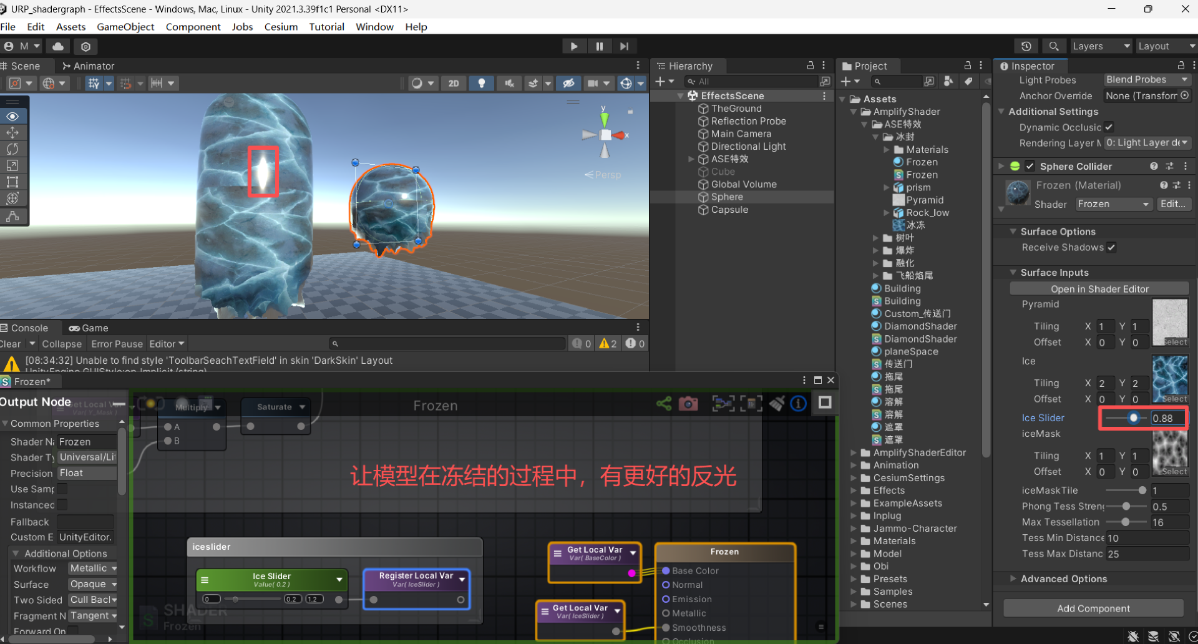Switch to the Game tab

tap(89, 328)
